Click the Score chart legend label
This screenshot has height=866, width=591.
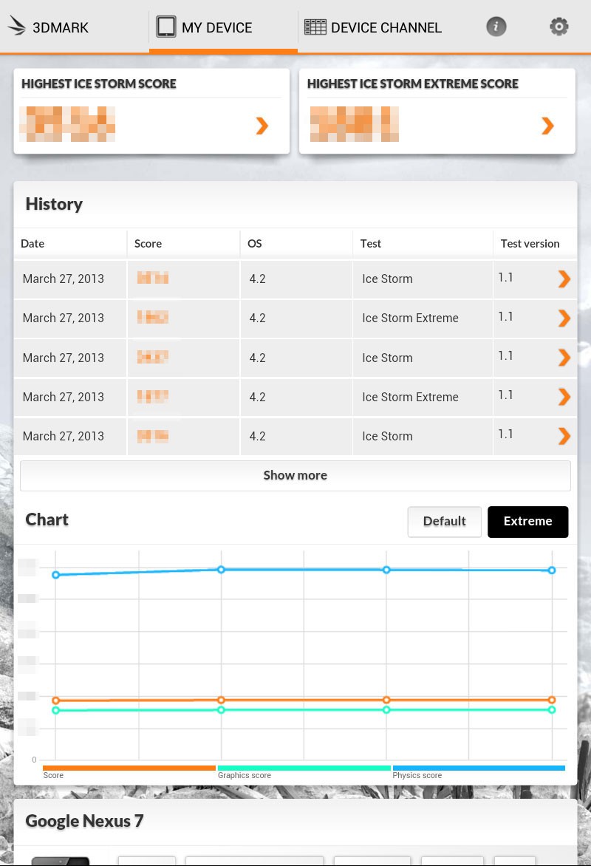click(54, 775)
